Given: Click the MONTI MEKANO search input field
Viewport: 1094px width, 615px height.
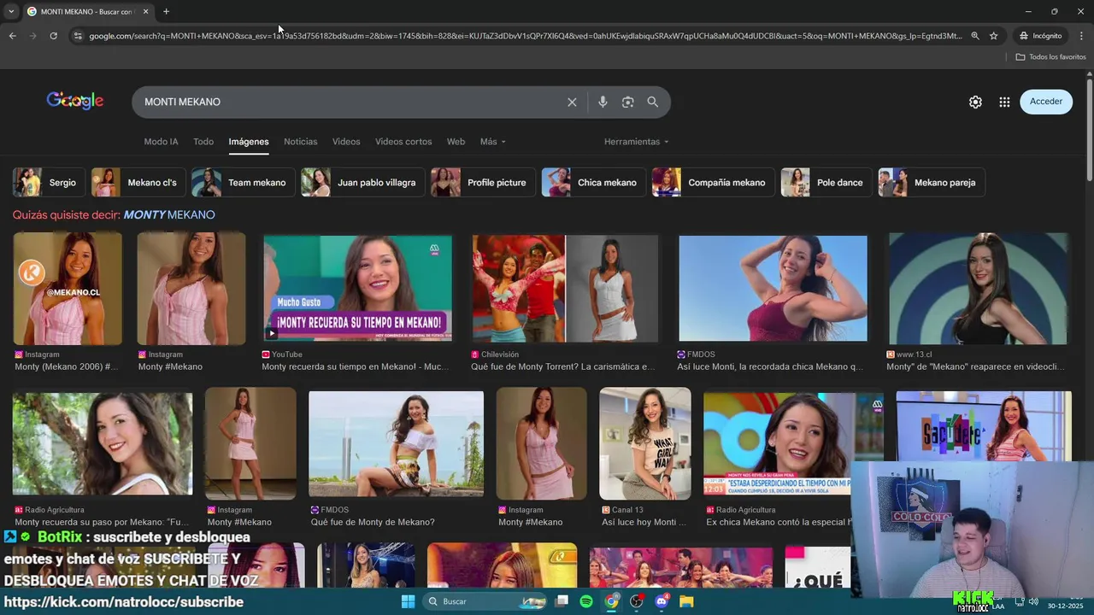Looking at the screenshot, I should pos(350,102).
